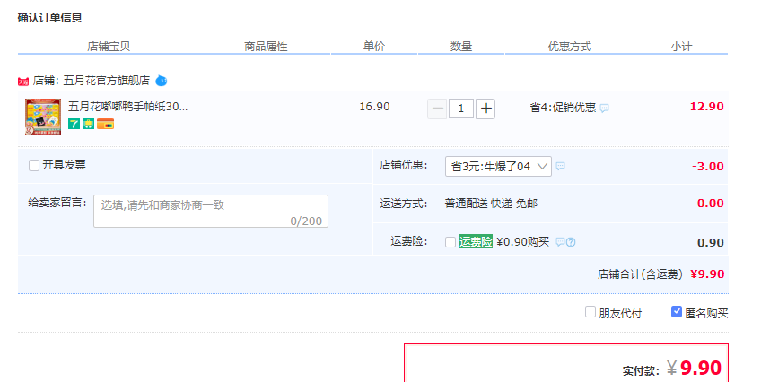Click the 店铺宝贝 column header
This screenshot has width=761, height=382.
point(109,47)
